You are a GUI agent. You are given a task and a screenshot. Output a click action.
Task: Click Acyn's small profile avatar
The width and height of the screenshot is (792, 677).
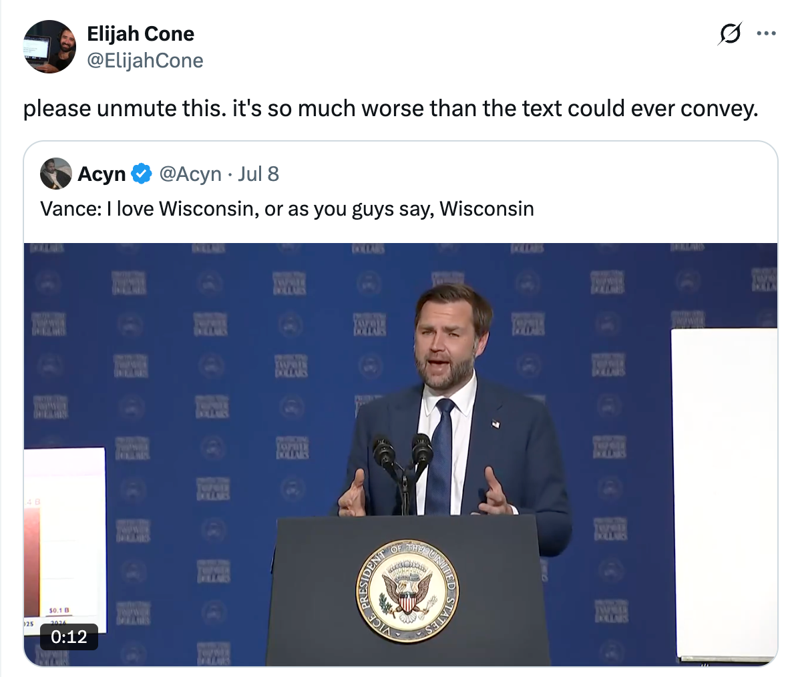click(x=56, y=174)
